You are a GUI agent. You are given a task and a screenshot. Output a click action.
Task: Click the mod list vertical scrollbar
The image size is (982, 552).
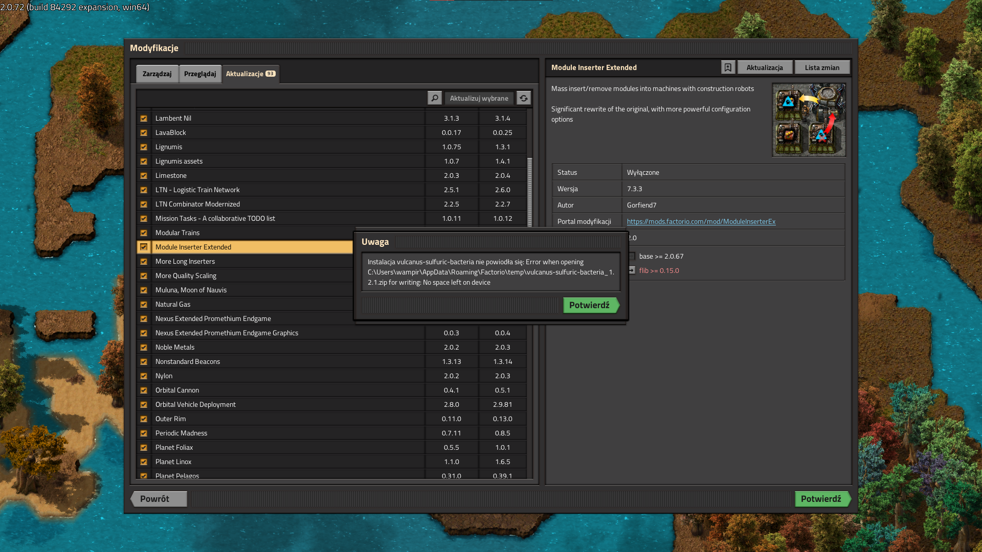pos(530,192)
